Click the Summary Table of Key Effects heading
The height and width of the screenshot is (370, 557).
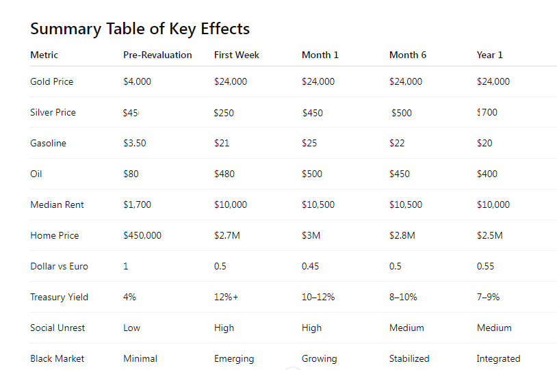point(140,29)
